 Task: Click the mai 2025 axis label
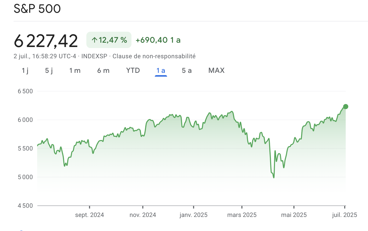pos(294,215)
